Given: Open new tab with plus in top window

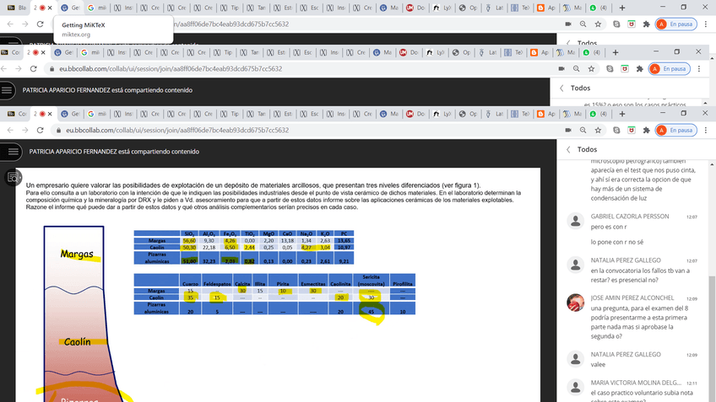Looking at the screenshot, I should click(x=622, y=8).
